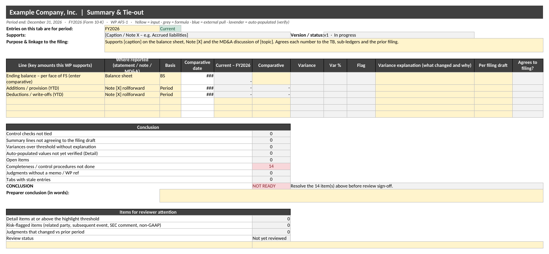Select the 0 value for 'Tabs with stale entries'
Screen dimensions: 549x254
(271, 179)
